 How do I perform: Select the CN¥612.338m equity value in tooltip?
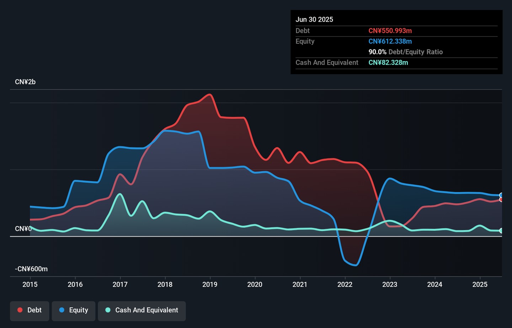point(390,41)
